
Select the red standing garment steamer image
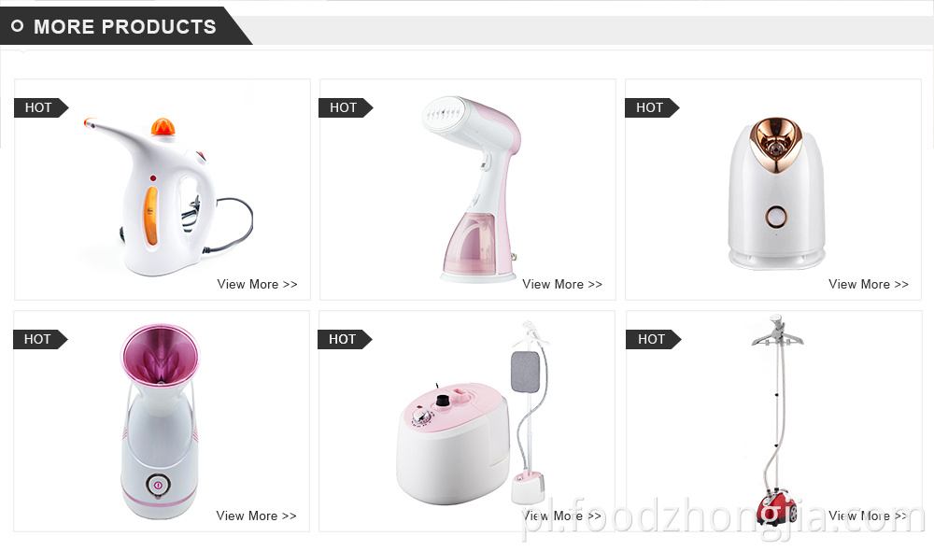point(778,420)
